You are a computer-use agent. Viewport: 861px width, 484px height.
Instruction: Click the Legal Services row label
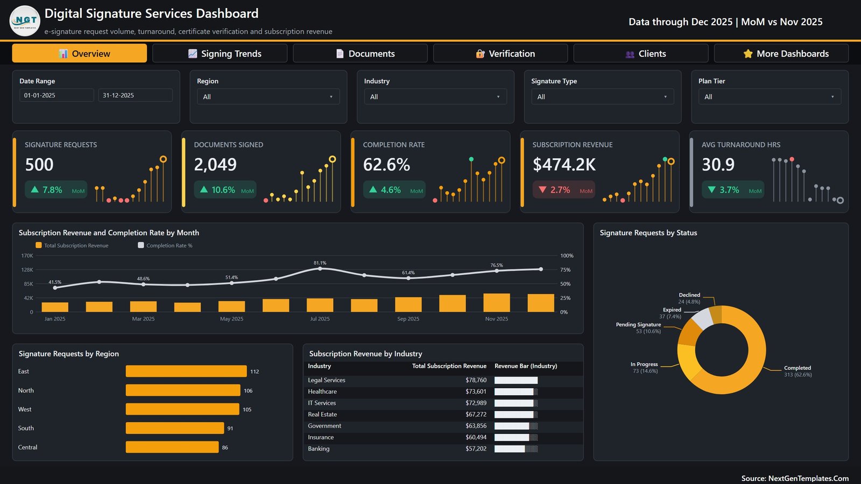point(327,380)
